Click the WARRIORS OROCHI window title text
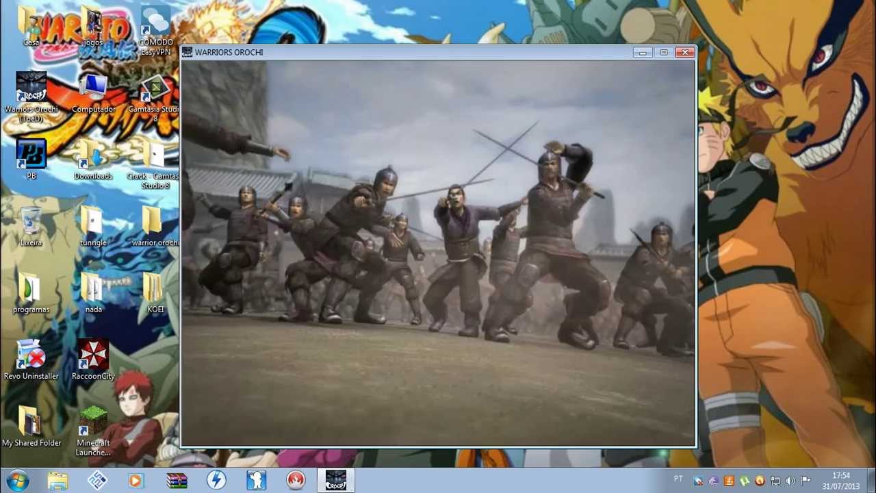The width and height of the screenshot is (876, 493). (229, 52)
